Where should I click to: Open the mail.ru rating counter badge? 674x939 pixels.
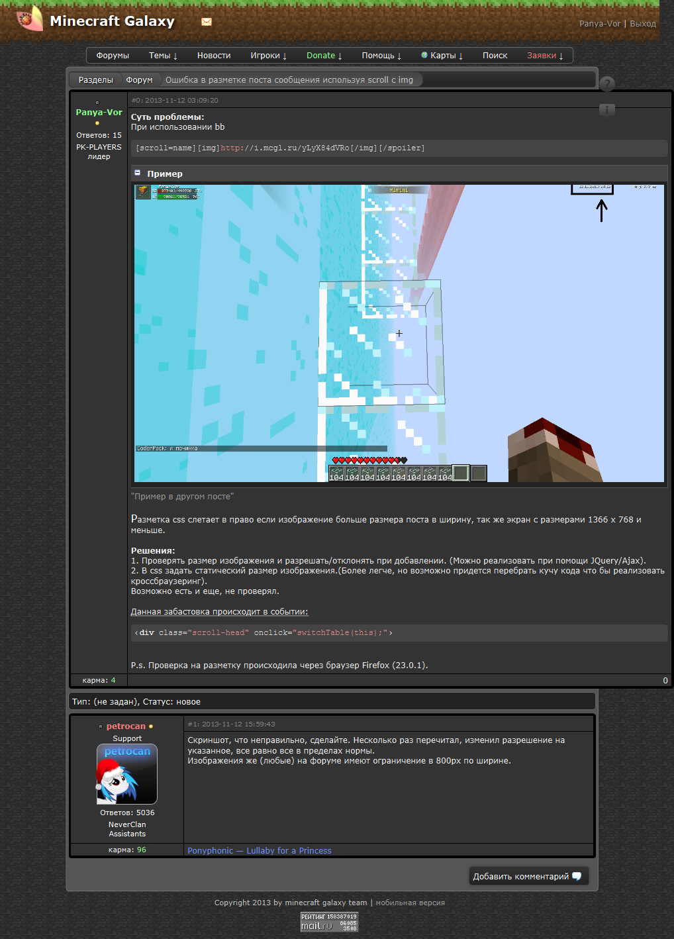click(x=329, y=922)
